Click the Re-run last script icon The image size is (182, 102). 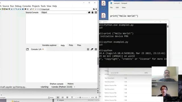[9, 9]
